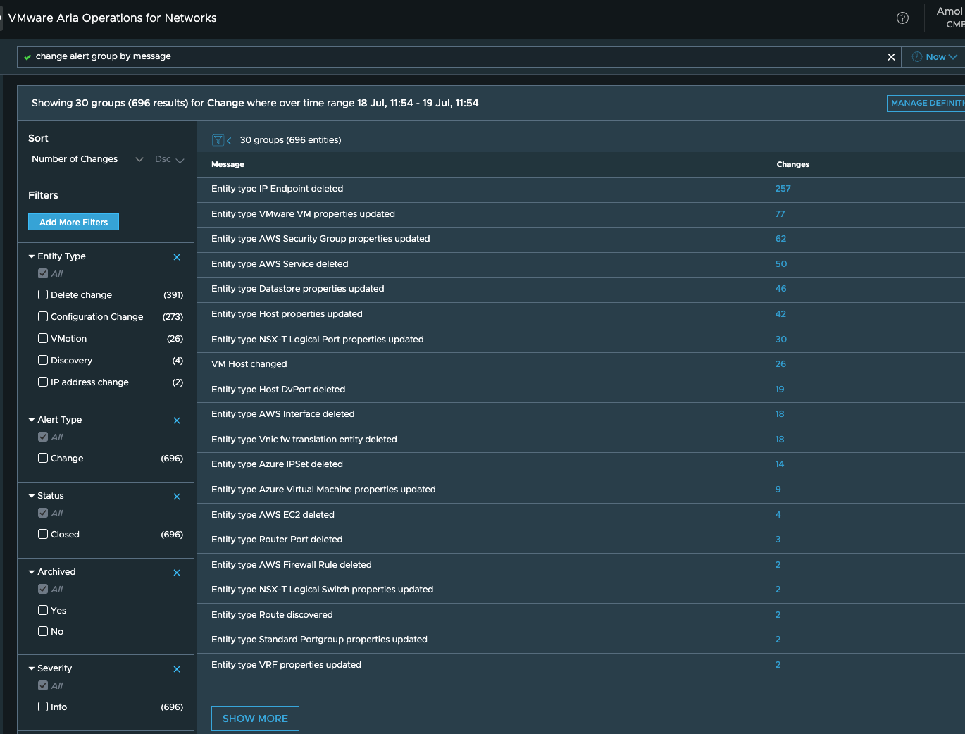965x734 pixels.
Task: Select row Entity type Host DvPort deleted
Action: (581, 390)
